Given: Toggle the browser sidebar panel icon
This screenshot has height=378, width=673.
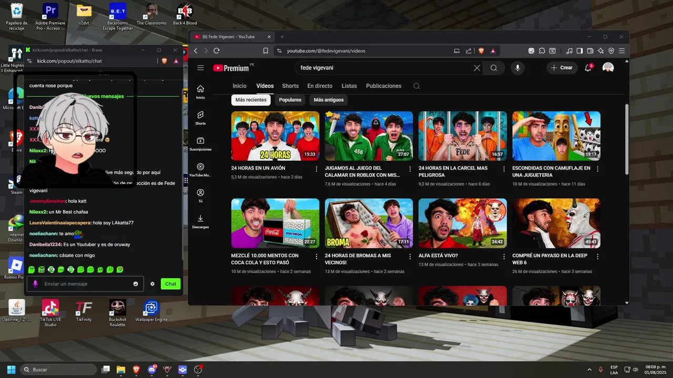Looking at the screenshot, I should coord(579,51).
